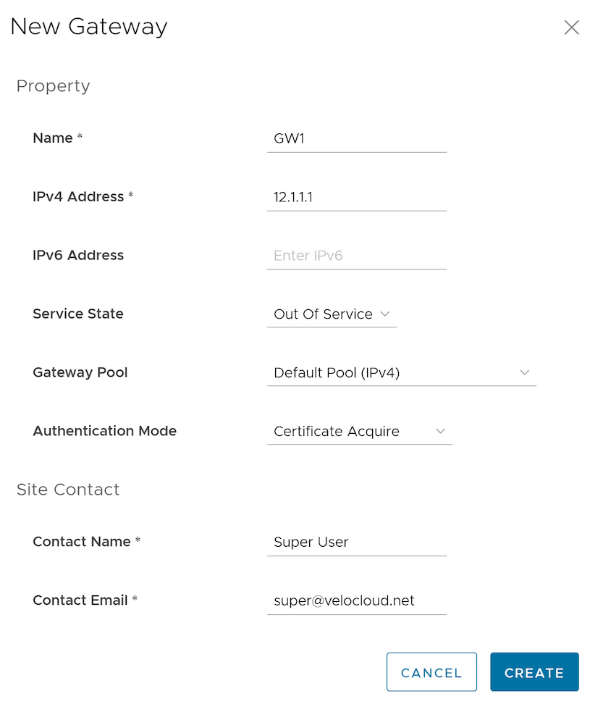Screen dimensions: 590x704
Task: Click the Gateway Pool chevron arrow
Action: [525, 372]
